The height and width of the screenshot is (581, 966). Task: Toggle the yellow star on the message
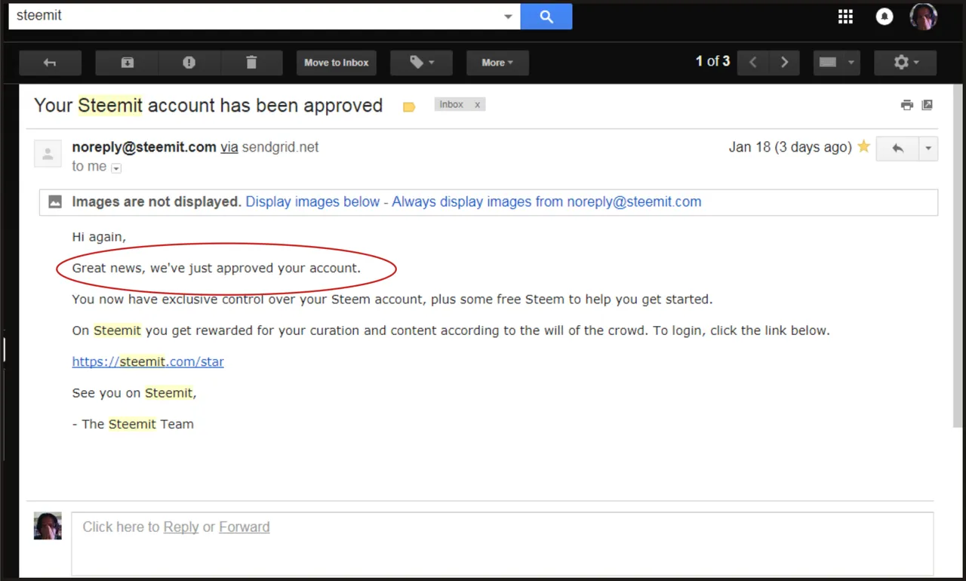pyautogui.click(x=863, y=146)
